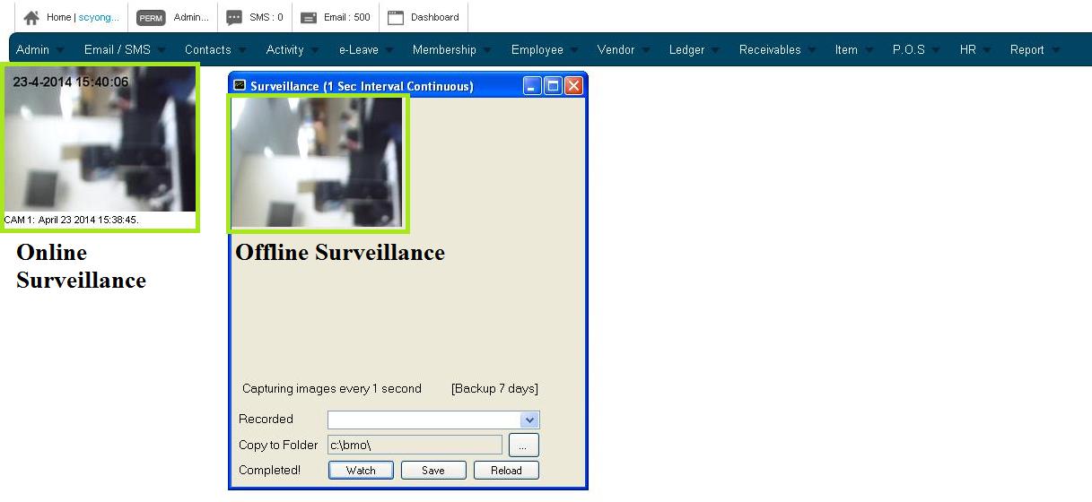Click the Copy to Folder path field

[415, 445]
